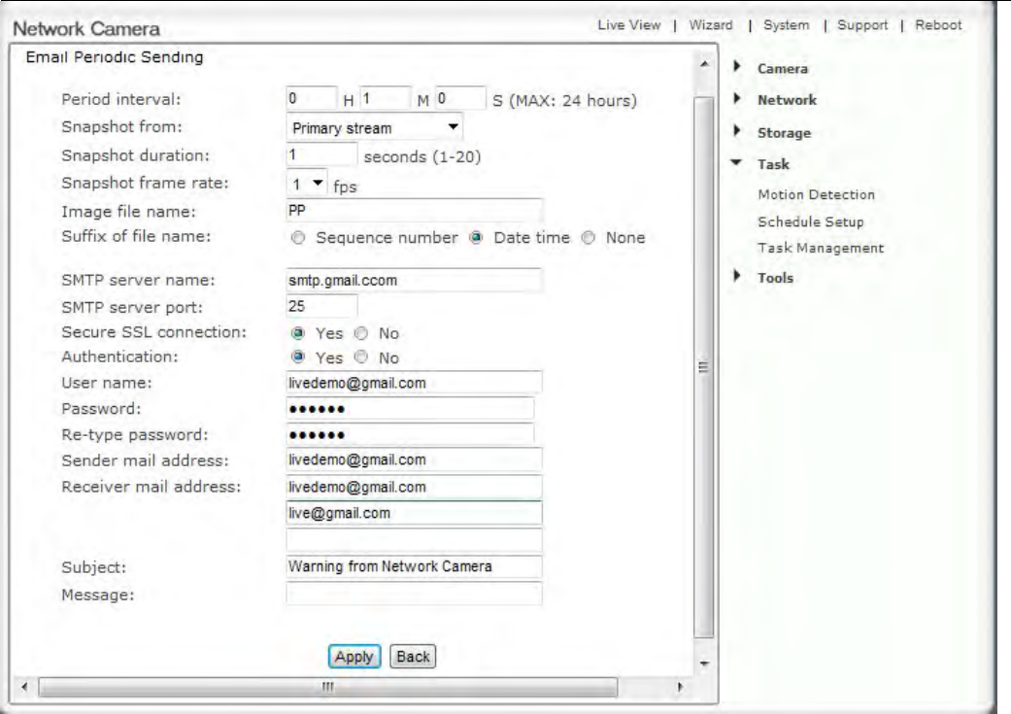This screenshot has width=1011, height=714.
Task: Click the Tools menu label
Action: (x=775, y=278)
